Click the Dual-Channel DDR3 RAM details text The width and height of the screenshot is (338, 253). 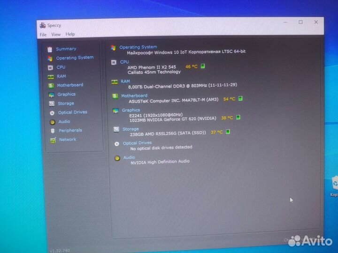[x=183, y=86]
